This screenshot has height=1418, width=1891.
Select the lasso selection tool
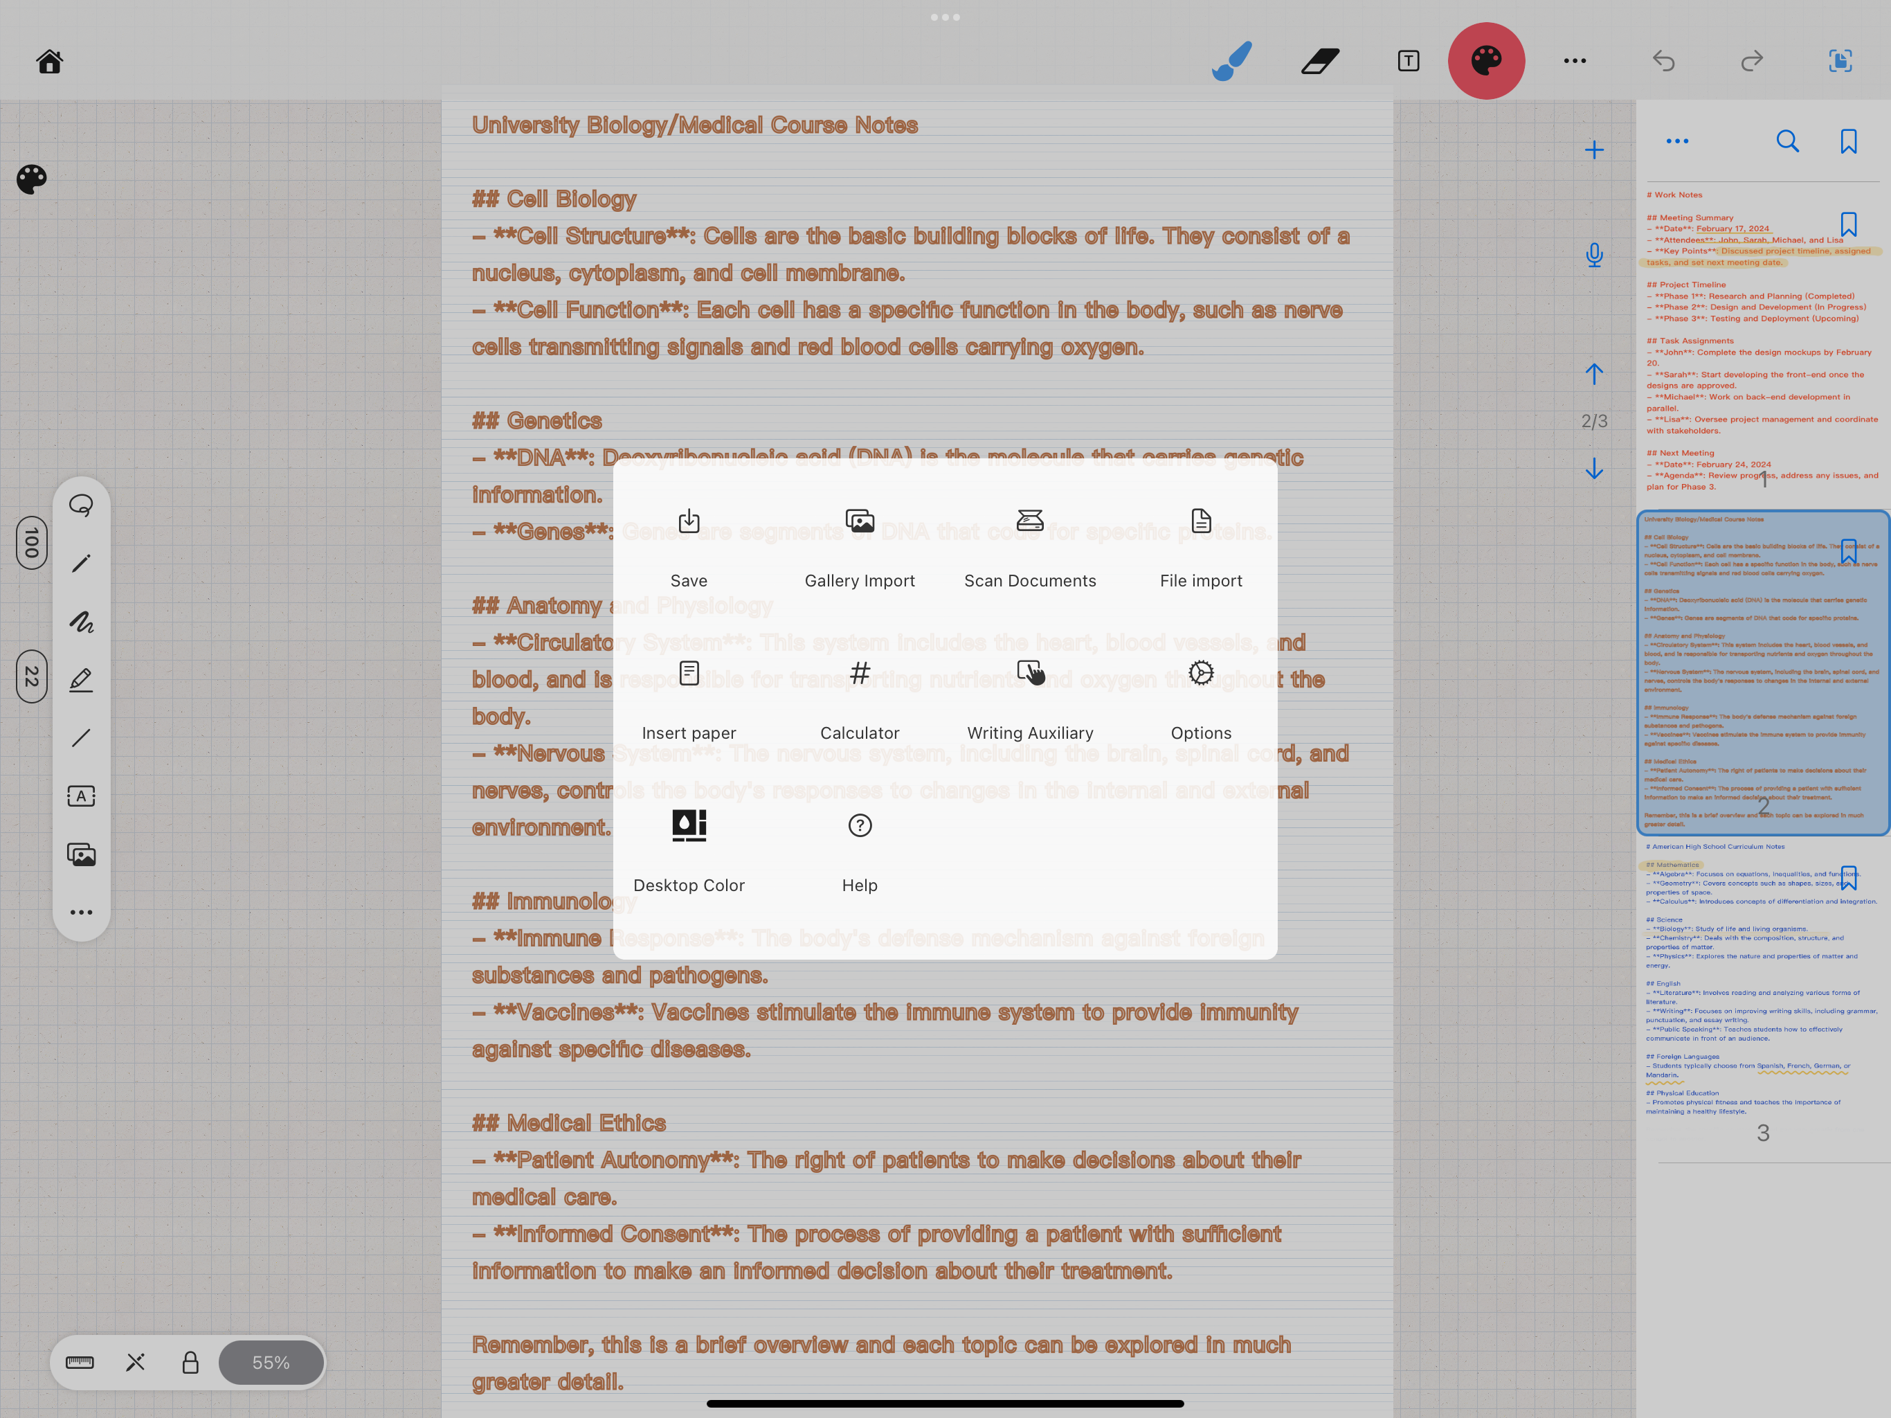[x=81, y=505]
